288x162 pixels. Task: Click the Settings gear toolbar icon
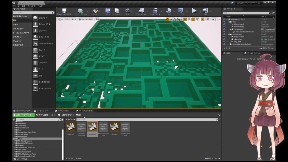[127, 11]
